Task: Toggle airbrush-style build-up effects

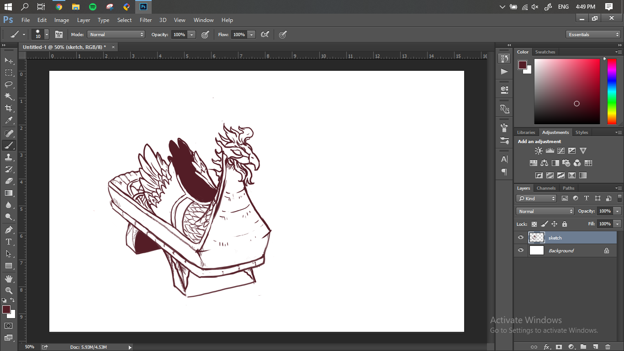Action: 264,35
